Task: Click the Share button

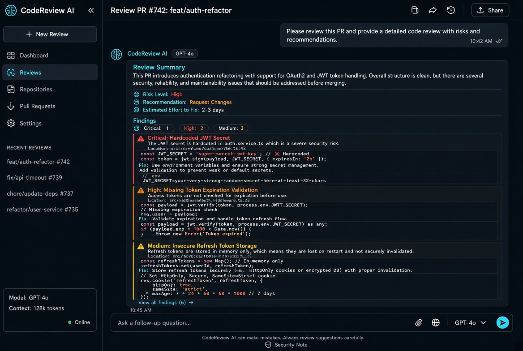Action: click(490, 10)
